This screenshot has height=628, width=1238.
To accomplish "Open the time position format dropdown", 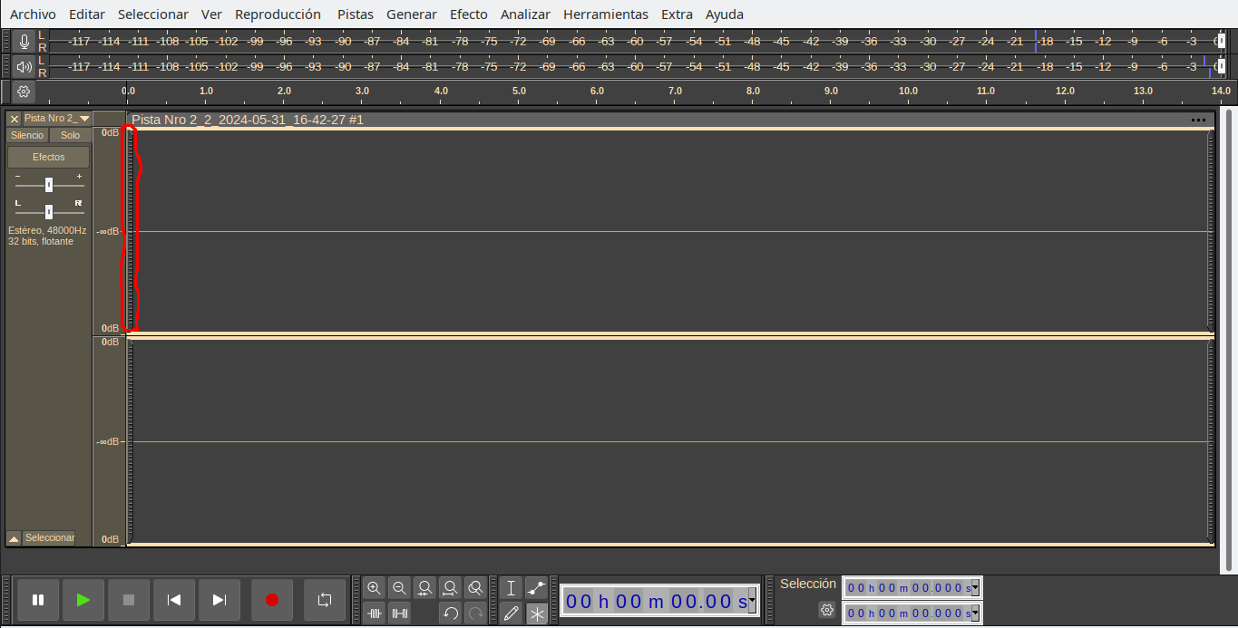I will click(751, 600).
